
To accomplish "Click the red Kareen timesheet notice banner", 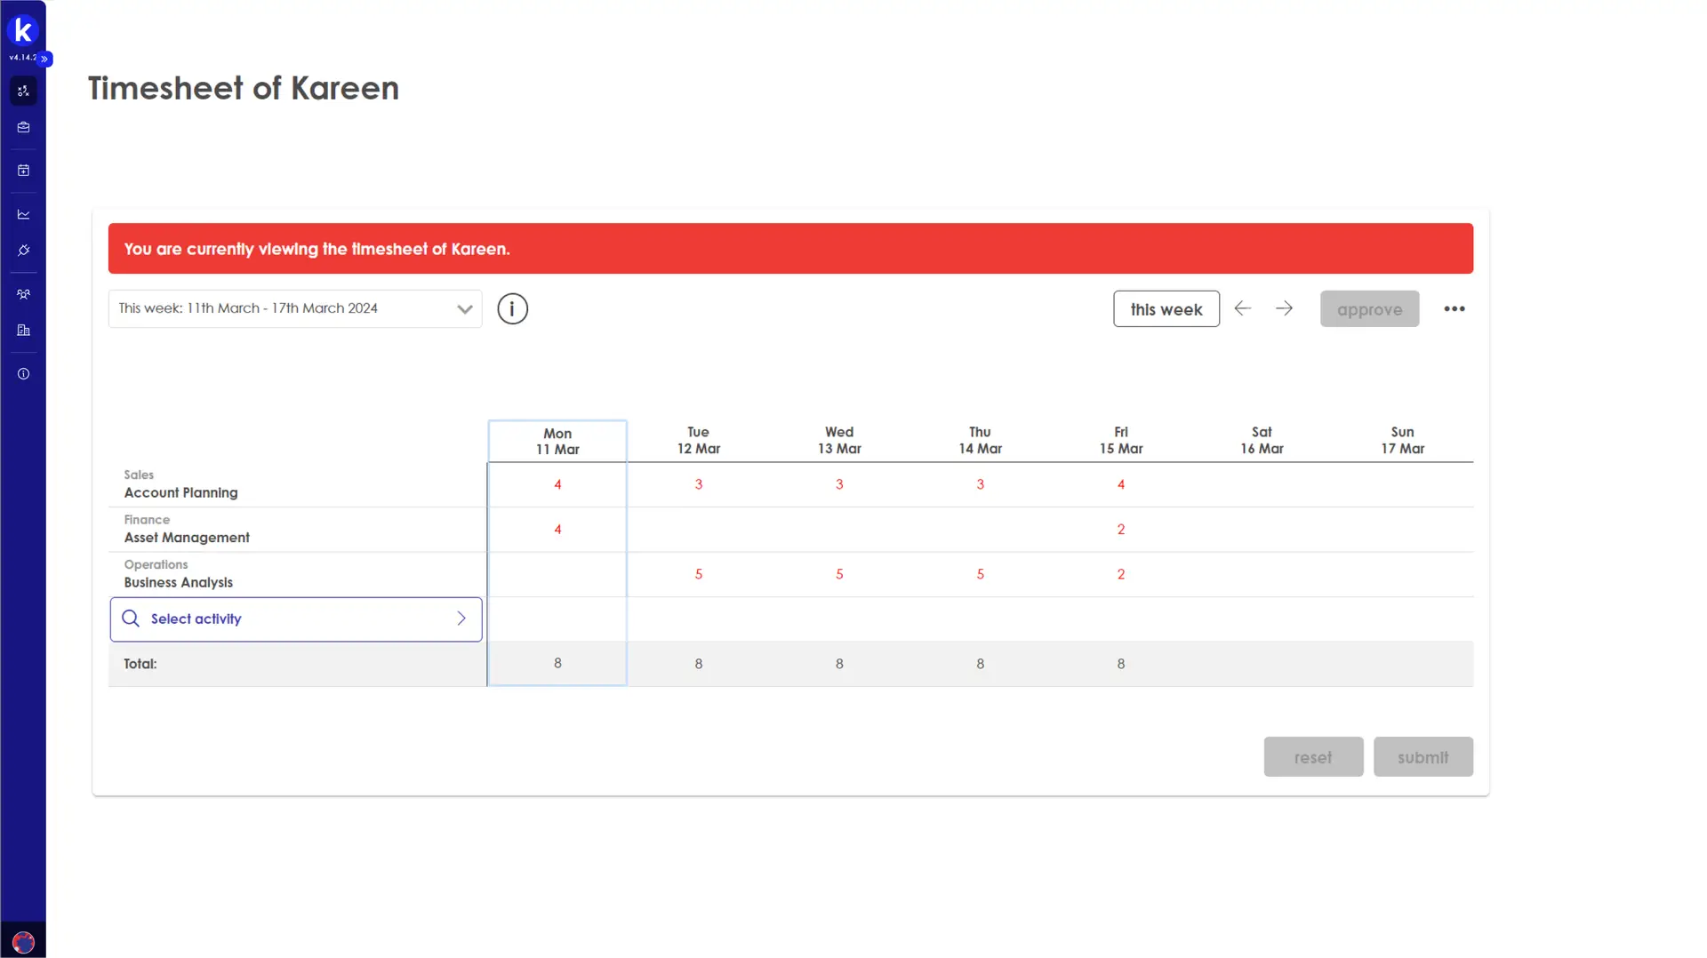I will 790,249.
